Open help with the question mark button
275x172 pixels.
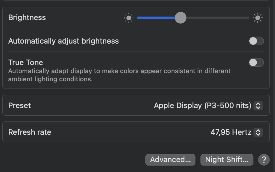(x=264, y=160)
